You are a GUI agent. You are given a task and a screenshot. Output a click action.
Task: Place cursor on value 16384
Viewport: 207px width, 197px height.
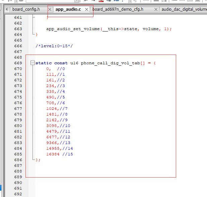pyautogui.click(x=53, y=154)
